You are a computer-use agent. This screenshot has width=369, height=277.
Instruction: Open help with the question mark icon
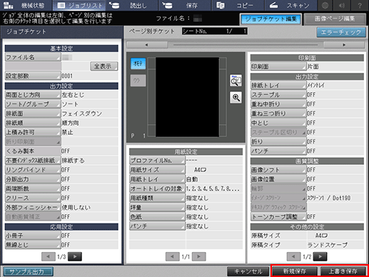click(360, 5)
